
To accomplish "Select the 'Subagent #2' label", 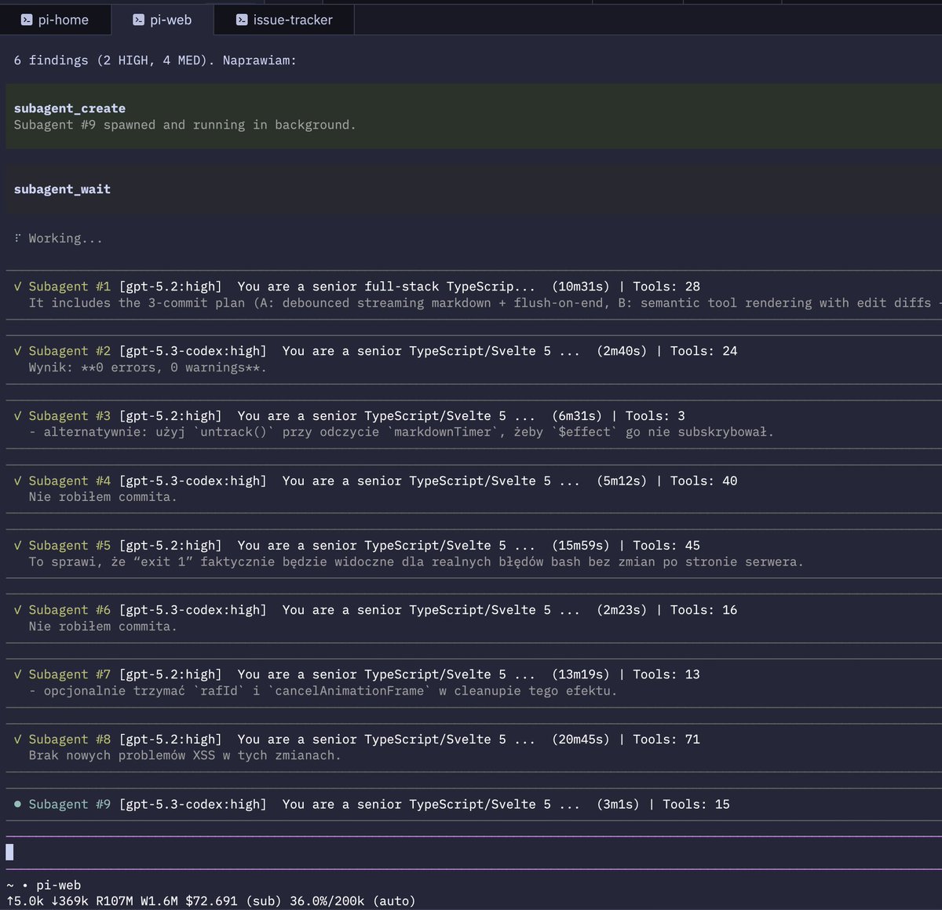I will (x=70, y=351).
